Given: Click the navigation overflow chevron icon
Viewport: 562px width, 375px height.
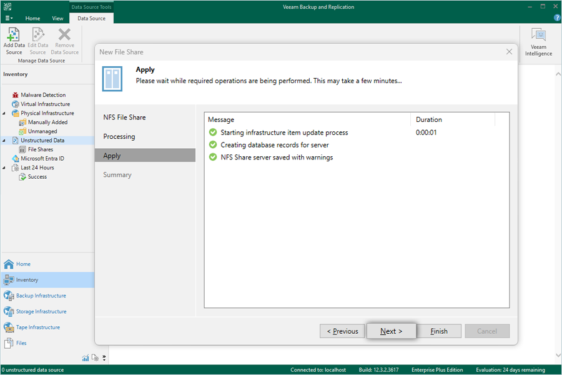Looking at the screenshot, I should tap(104, 357).
